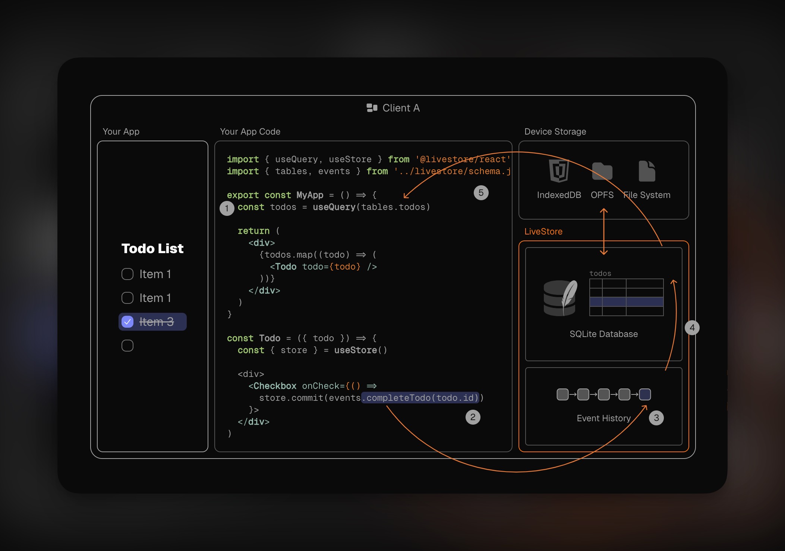
Task: Click the IndexedDB shield icon
Action: 559,171
